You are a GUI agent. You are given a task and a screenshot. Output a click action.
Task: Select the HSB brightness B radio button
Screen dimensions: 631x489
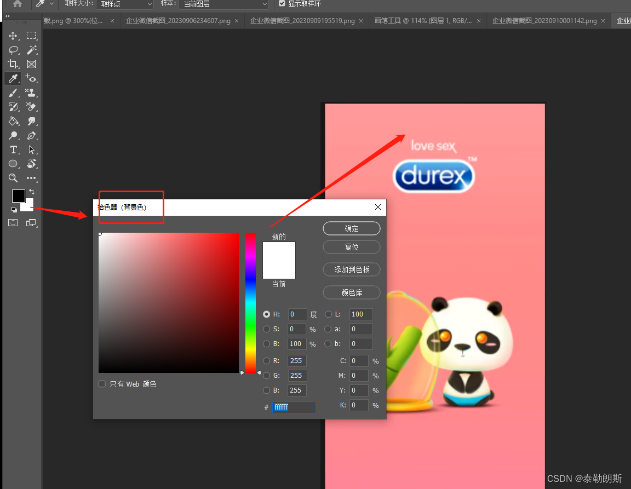click(x=266, y=344)
